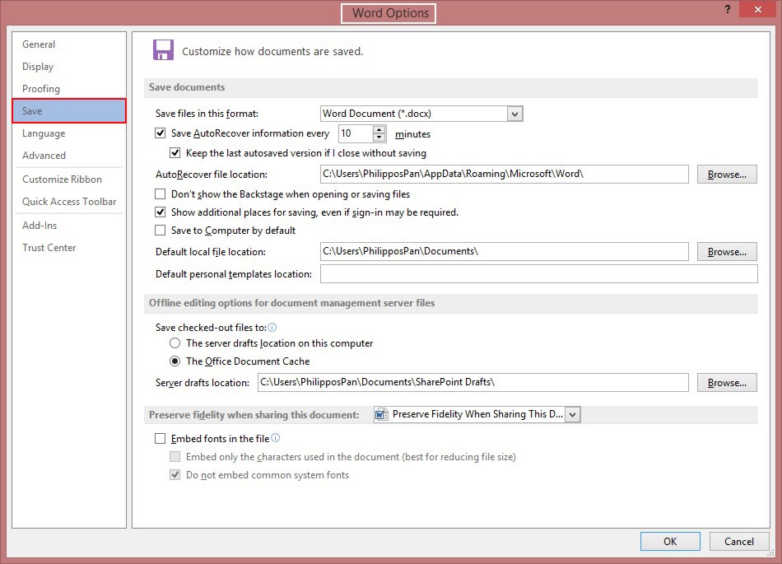Screen dimensions: 782x564
Task: Decrease AutoRecover minutes with down arrow
Action: click(x=379, y=138)
